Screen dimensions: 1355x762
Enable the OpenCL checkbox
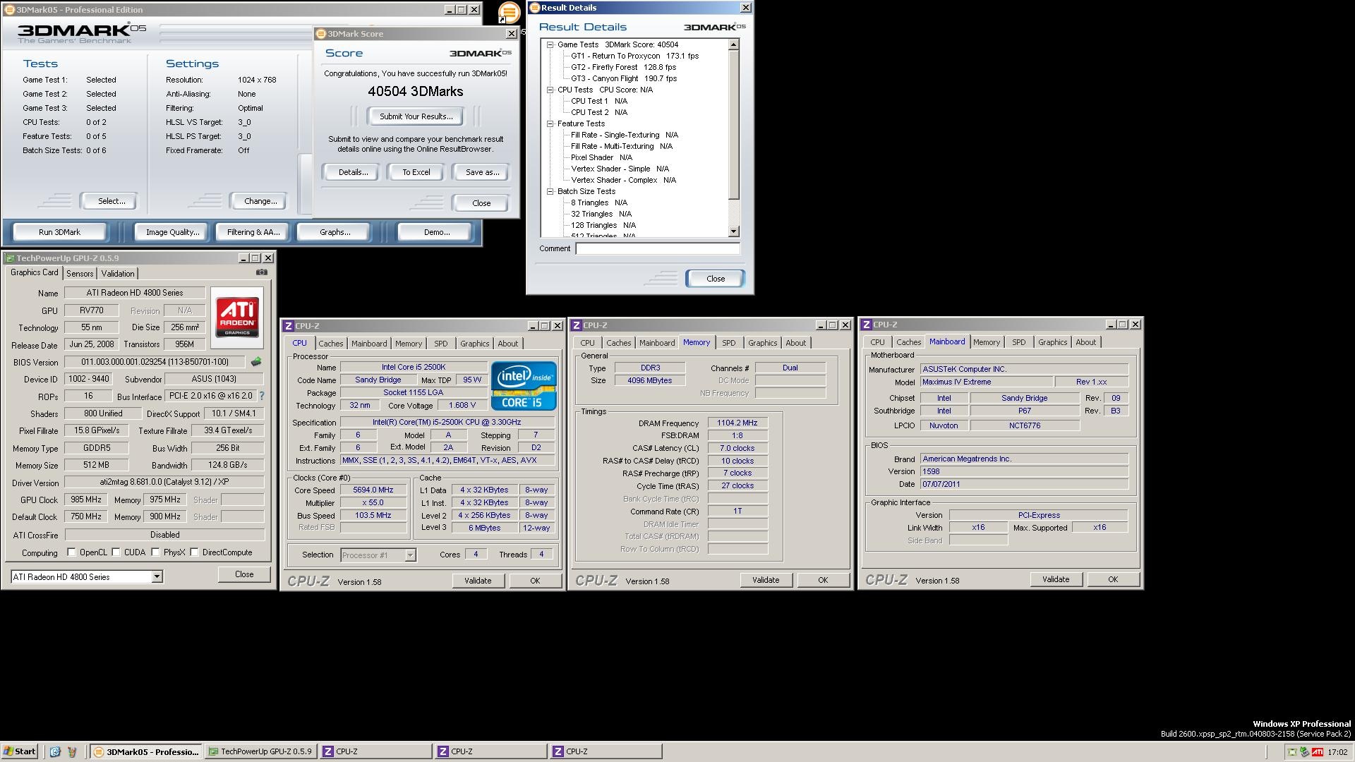click(71, 552)
